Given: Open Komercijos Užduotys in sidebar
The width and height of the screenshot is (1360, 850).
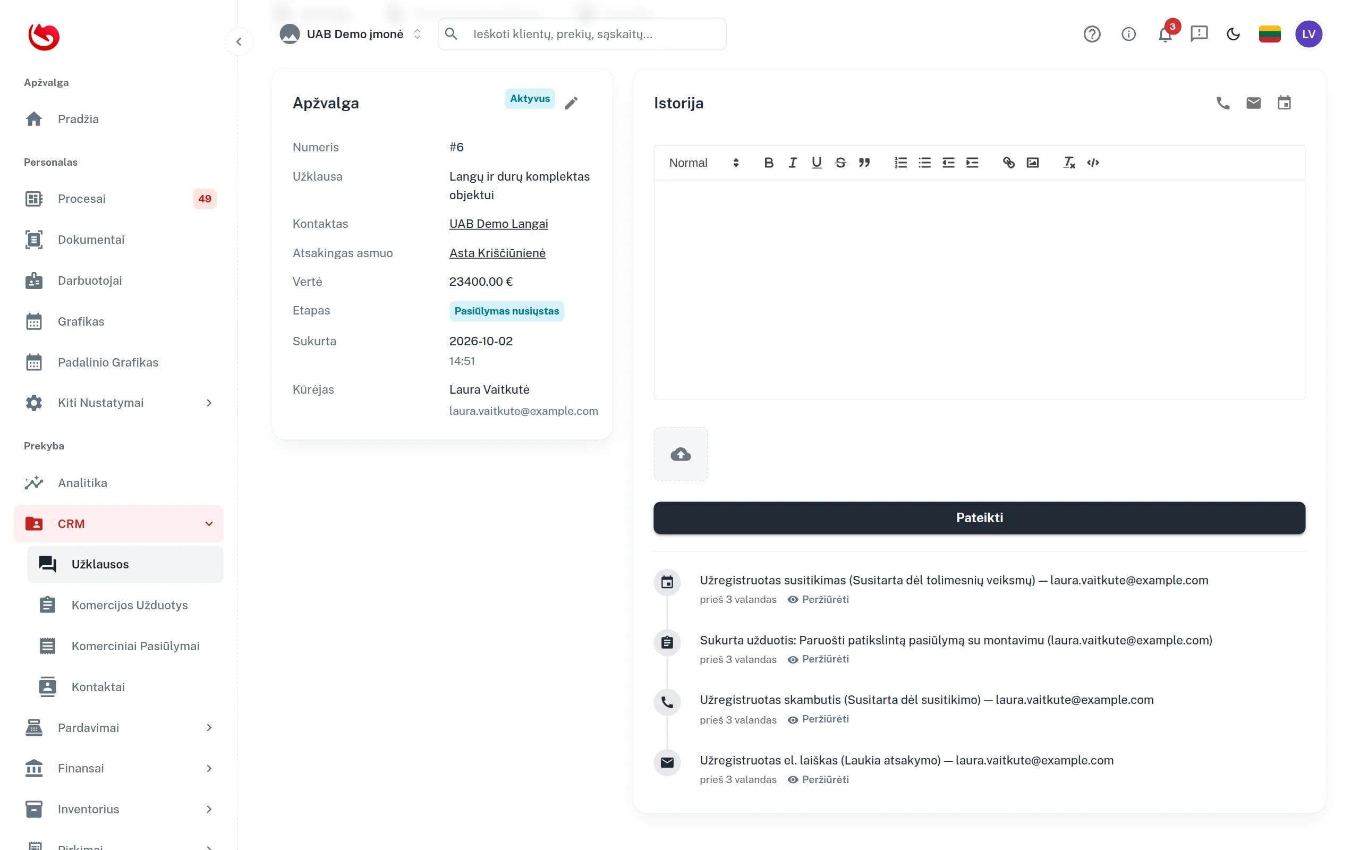Looking at the screenshot, I should point(125,606).
